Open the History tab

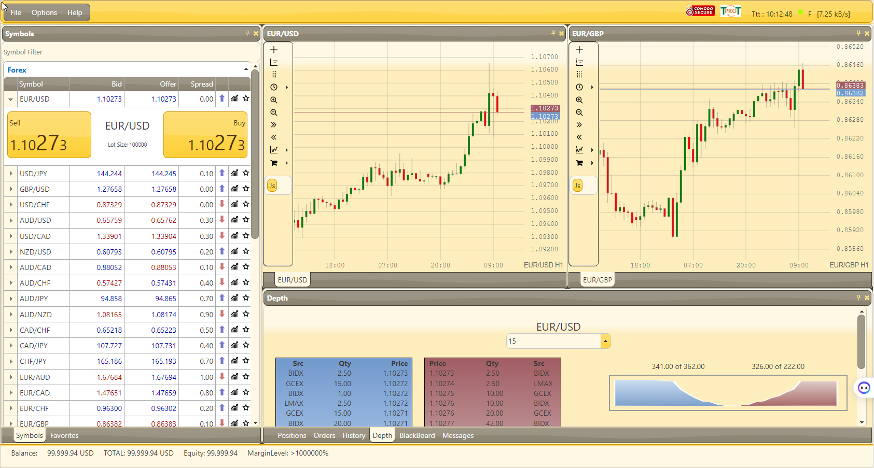(x=354, y=435)
